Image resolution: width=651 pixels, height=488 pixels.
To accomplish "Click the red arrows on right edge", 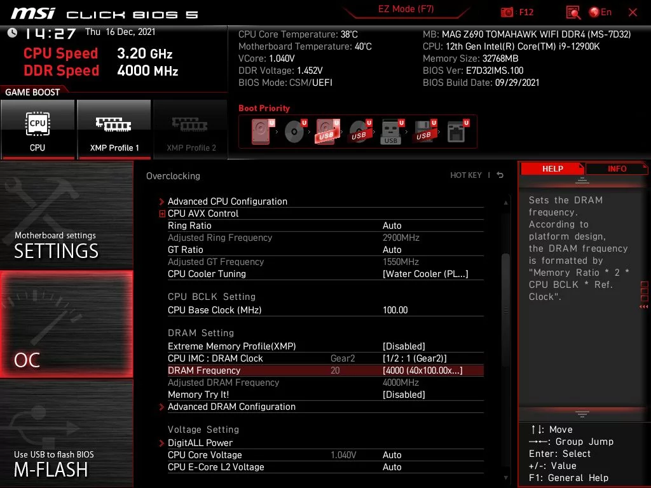I will (644, 307).
